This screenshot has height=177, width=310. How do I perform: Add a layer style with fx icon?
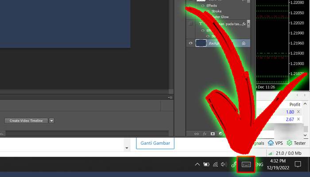point(204,133)
